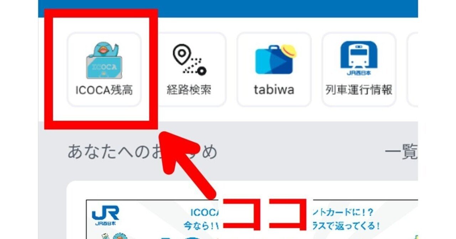Tap the tabiwa label text

[x=274, y=90]
